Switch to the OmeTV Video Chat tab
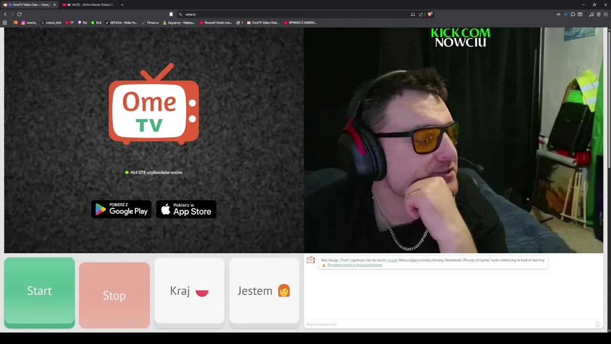The image size is (611, 344). pos(29,5)
